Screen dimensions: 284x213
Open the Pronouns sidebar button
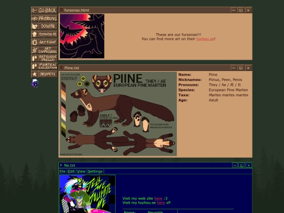click(44, 18)
